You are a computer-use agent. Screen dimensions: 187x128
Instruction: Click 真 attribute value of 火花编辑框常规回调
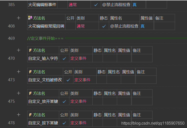pyautogui.click(x=143, y=26)
